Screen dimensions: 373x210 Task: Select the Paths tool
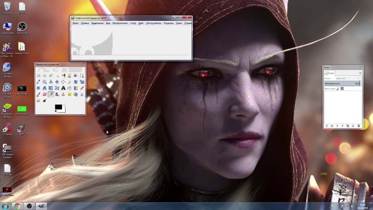point(82,76)
